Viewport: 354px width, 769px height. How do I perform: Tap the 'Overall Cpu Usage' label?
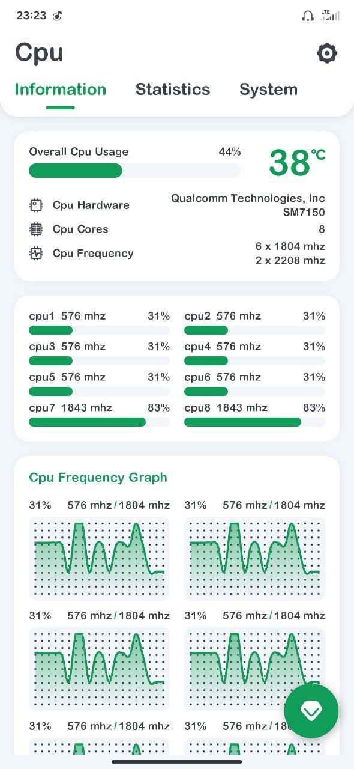point(79,152)
